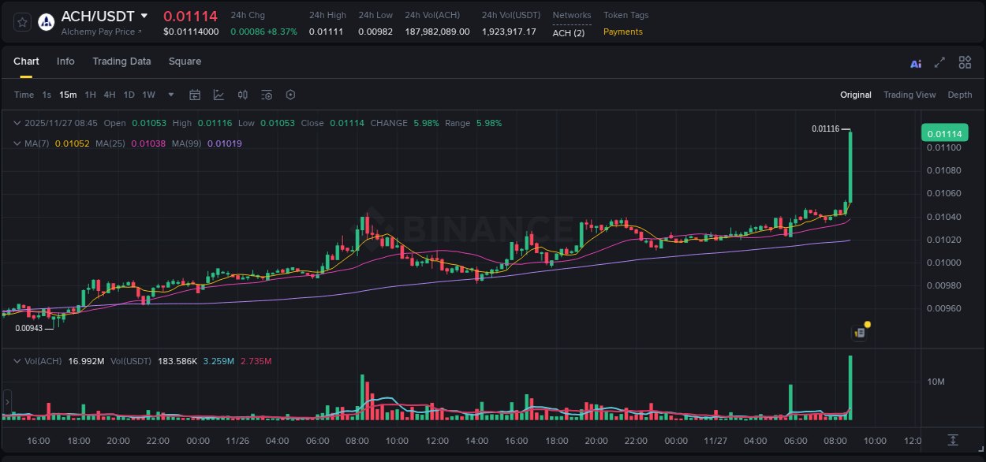Viewport: 986px width, 462px height.
Task: Favorite ACH/USDT with the star icon
Action: tap(21, 21)
